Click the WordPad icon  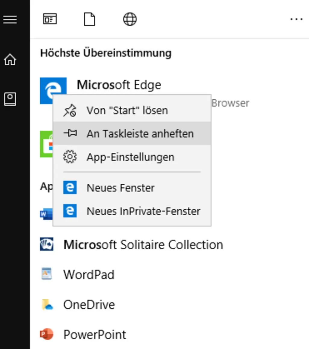click(x=47, y=274)
